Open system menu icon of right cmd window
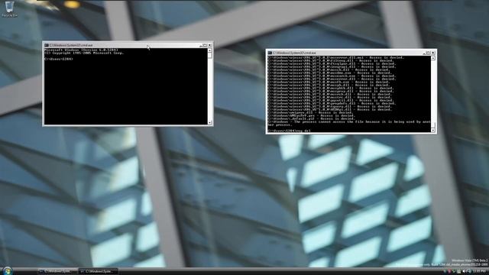Viewport: 489px width, 275px height. [270, 53]
